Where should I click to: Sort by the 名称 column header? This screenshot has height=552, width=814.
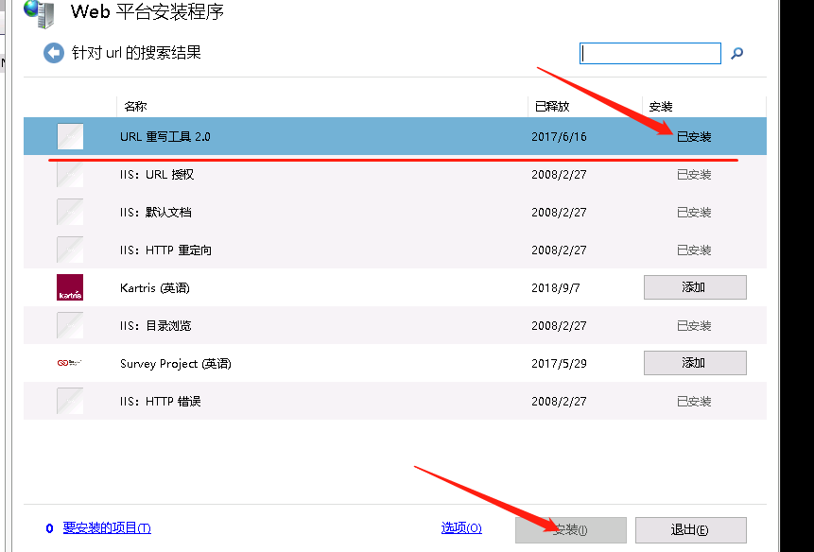[135, 107]
